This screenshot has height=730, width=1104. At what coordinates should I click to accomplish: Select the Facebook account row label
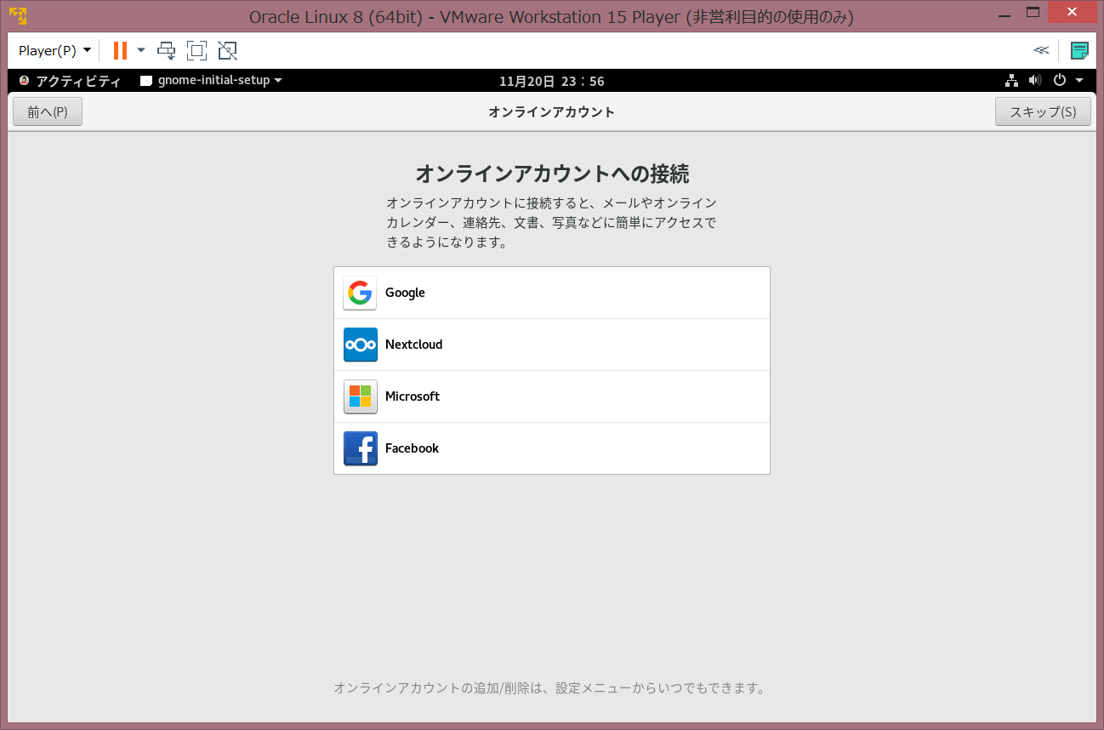[x=413, y=448]
